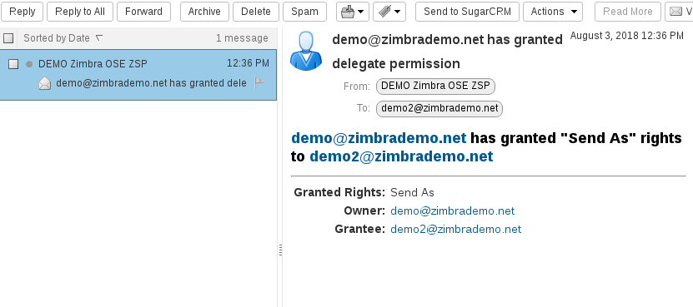Click the sender avatar icon
693x307 pixels.
coord(306,51)
